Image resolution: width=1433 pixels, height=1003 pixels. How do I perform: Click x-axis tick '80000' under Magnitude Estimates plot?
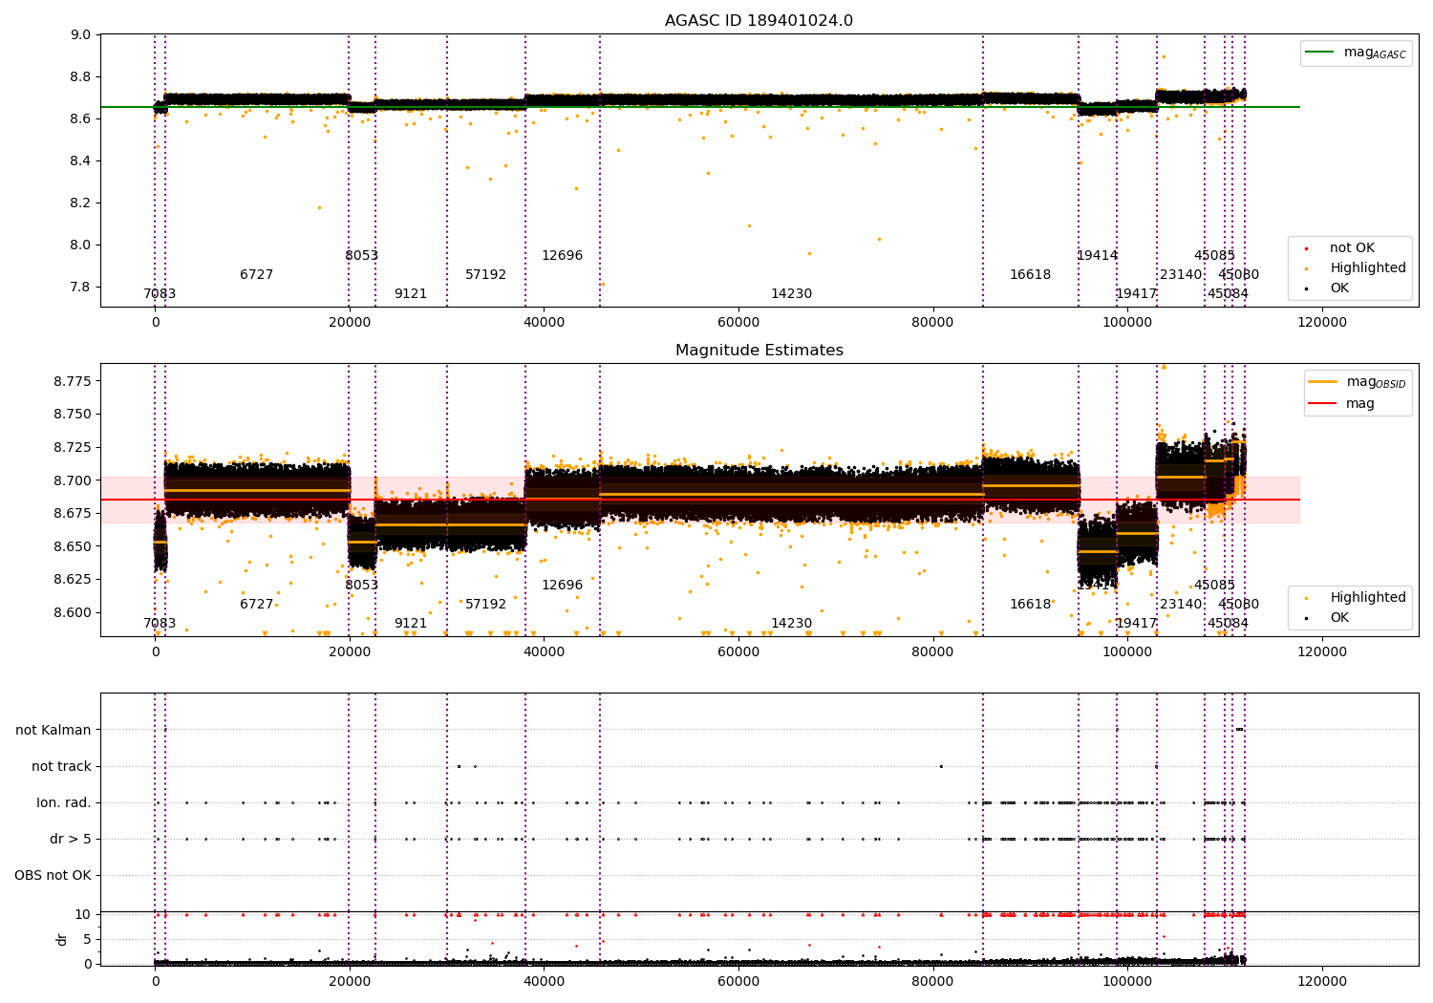coord(932,652)
